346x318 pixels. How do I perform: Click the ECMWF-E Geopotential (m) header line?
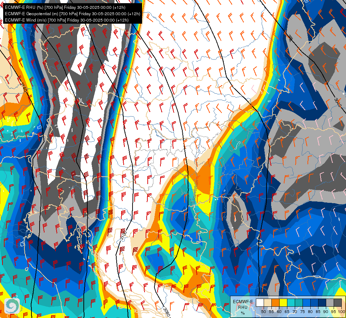[72, 14]
